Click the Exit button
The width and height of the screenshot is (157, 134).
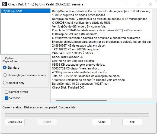(132, 122)
